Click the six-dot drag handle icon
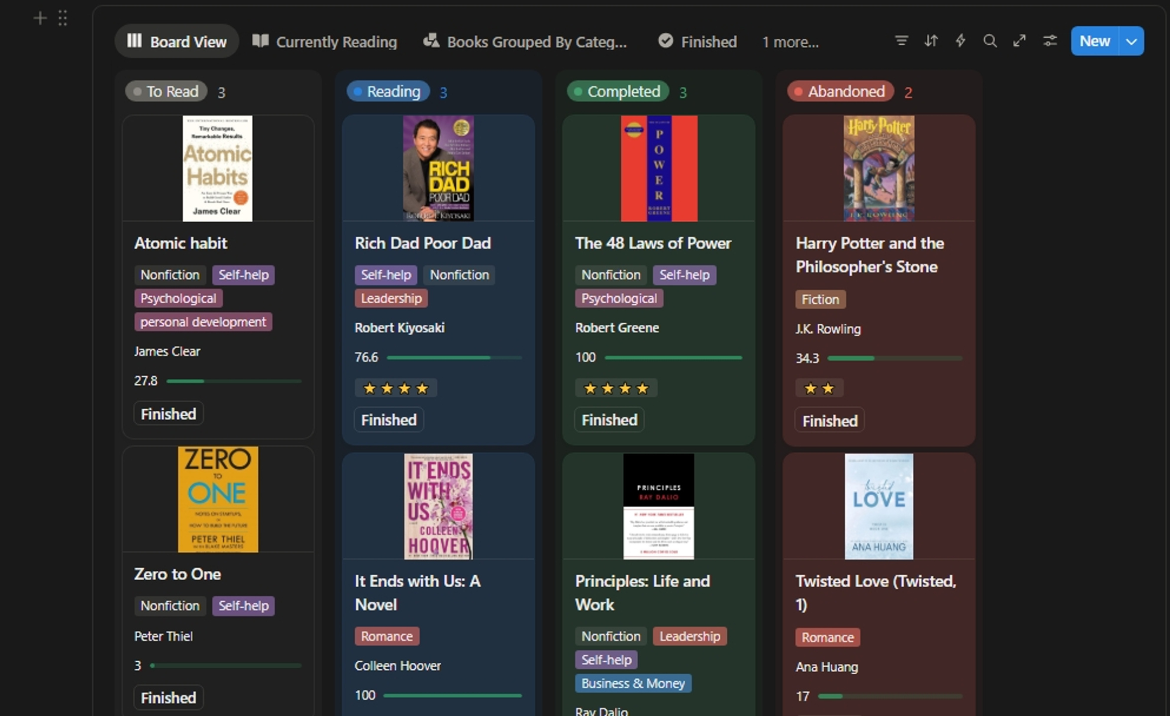Screen dimensions: 1170x716 click(63, 18)
